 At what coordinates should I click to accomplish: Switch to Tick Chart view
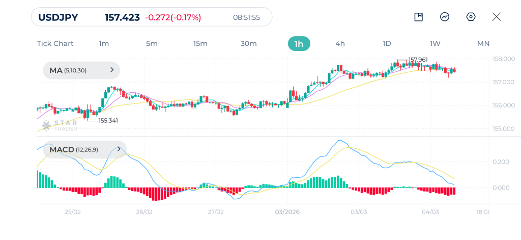55,44
